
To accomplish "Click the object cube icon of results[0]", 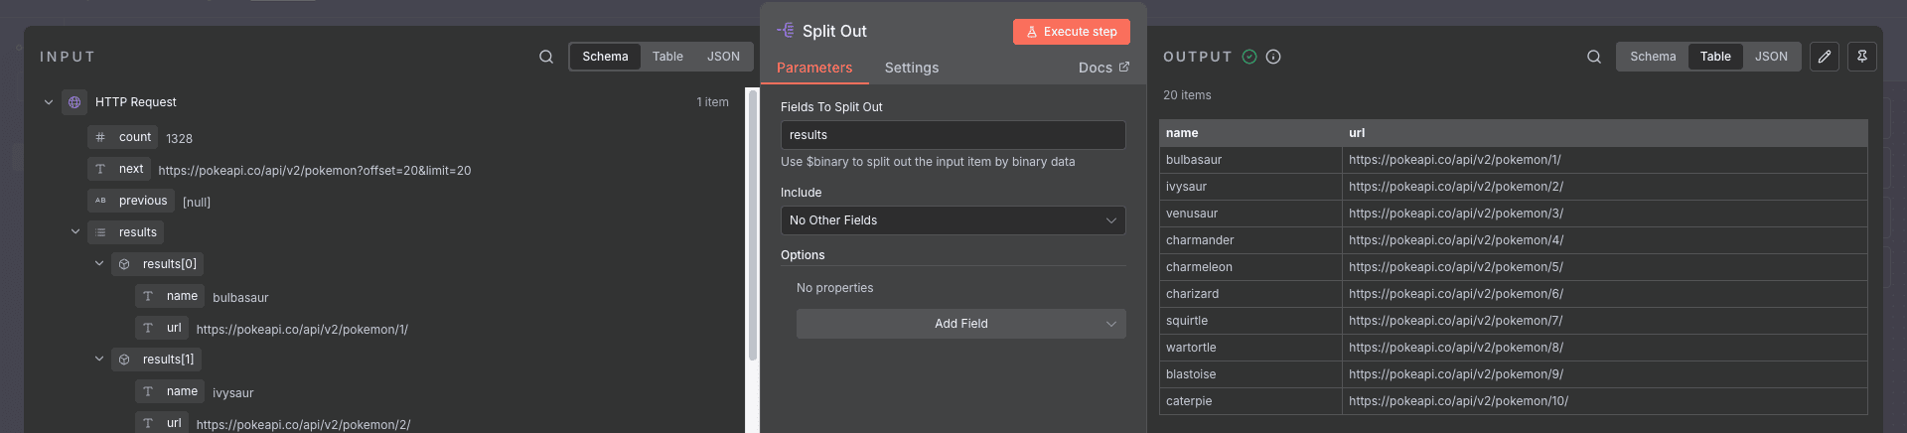I will click(124, 264).
